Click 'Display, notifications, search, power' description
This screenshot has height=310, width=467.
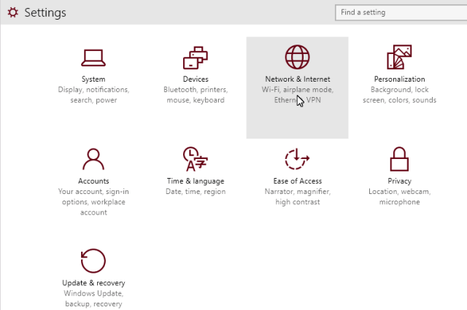(93, 95)
